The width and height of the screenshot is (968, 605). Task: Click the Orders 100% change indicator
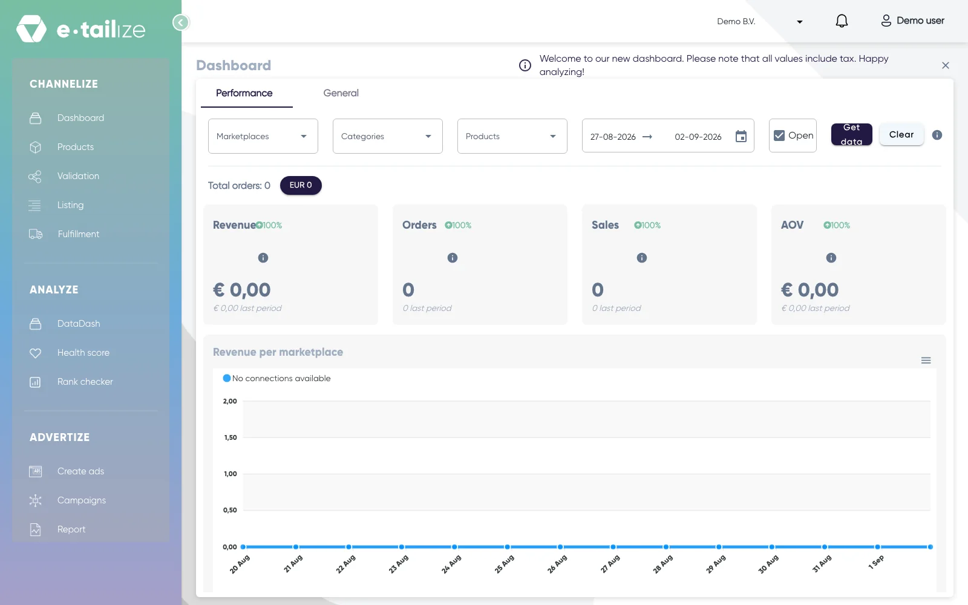tap(458, 225)
